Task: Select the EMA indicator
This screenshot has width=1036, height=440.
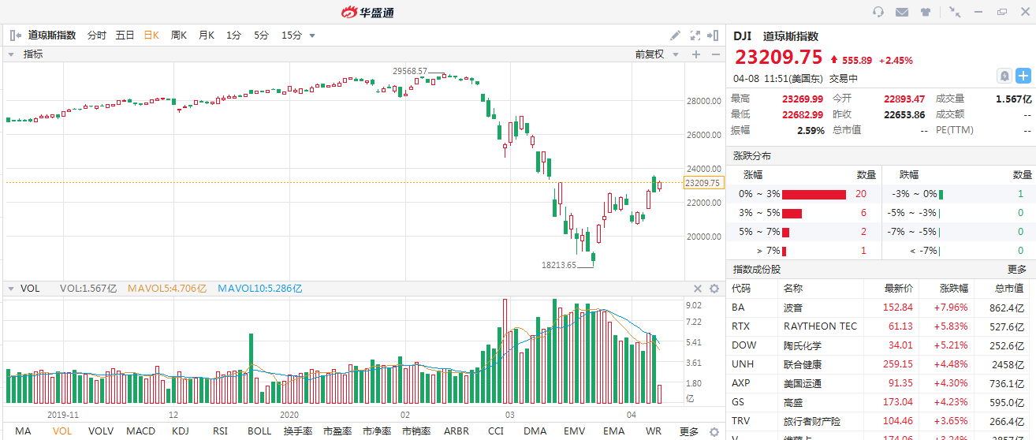Action: (x=614, y=431)
